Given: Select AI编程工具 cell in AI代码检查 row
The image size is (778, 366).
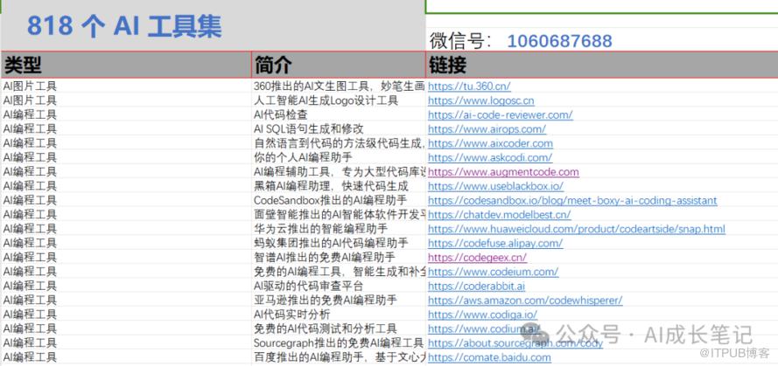Looking at the screenshot, I should pyautogui.click(x=126, y=115).
